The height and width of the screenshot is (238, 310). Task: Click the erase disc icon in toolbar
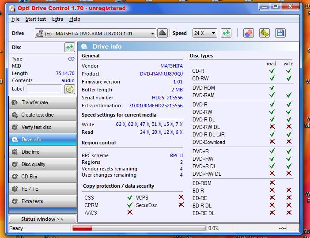coord(249,33)
